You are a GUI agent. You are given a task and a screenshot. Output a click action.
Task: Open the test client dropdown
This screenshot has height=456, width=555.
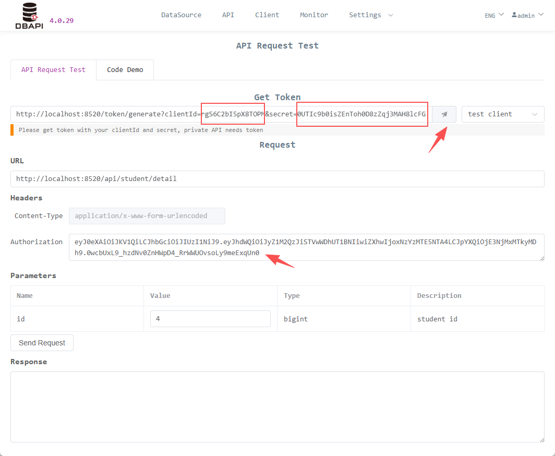(x=502, y=114)
